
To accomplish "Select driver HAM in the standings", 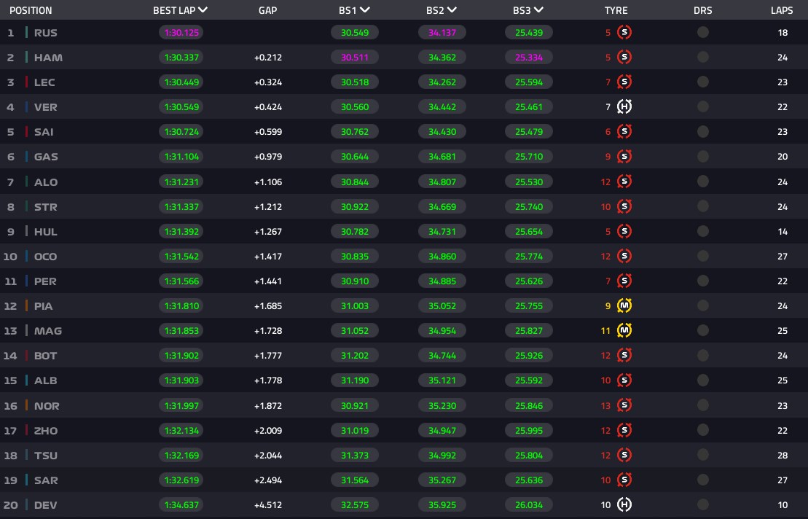I will (x=48, y=58).
